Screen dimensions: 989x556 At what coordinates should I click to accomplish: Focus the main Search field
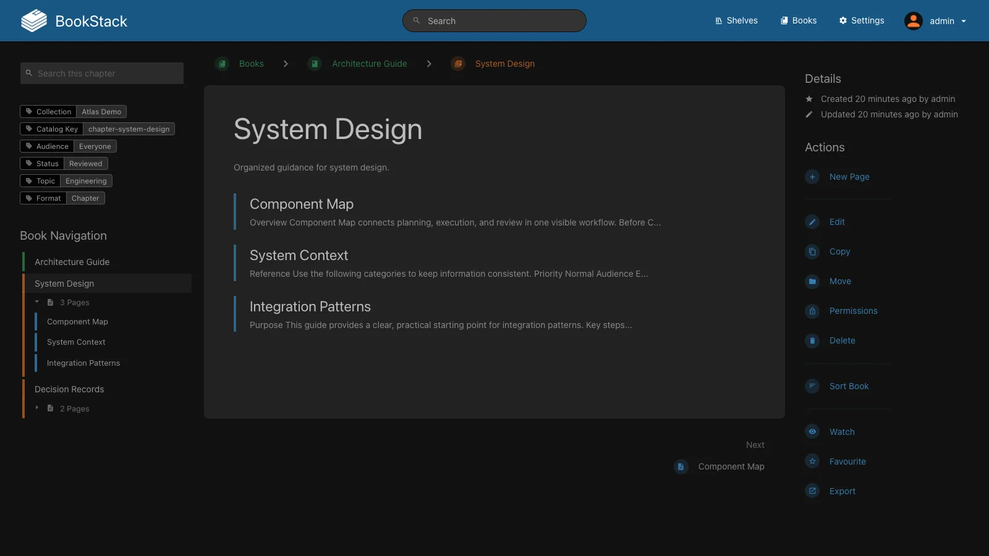click(x=494, y=20)
